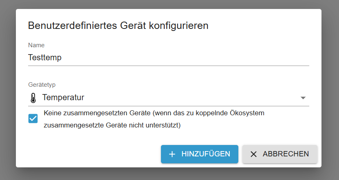Click label line "zusammengesetzte Geräte nicht unterstützt"
The height and width of the screenshot is (180, 339).
pos(112,125)
